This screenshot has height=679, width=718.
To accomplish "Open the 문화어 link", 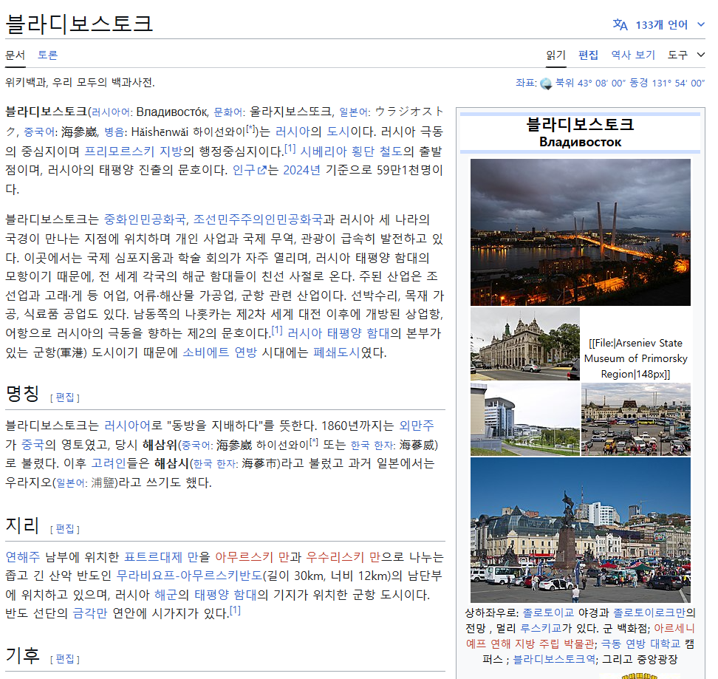I will point(228,112).
